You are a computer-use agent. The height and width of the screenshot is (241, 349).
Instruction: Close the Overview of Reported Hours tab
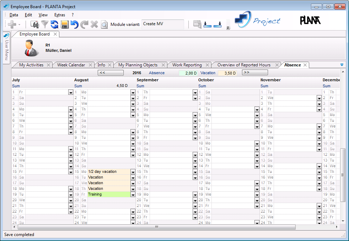pos(277,65)
